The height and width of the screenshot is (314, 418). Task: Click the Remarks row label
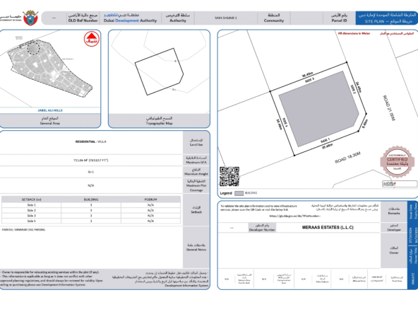(394, 211)
